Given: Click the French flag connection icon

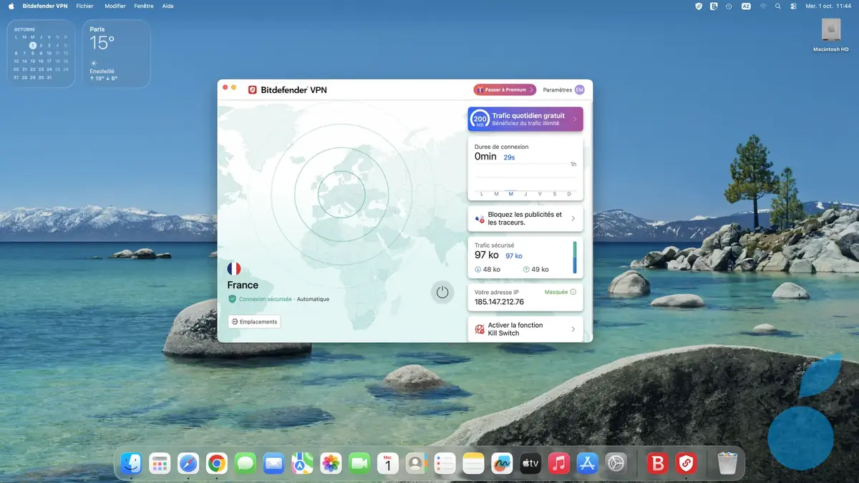Looking at the screenshot, I should click(235, 268).
